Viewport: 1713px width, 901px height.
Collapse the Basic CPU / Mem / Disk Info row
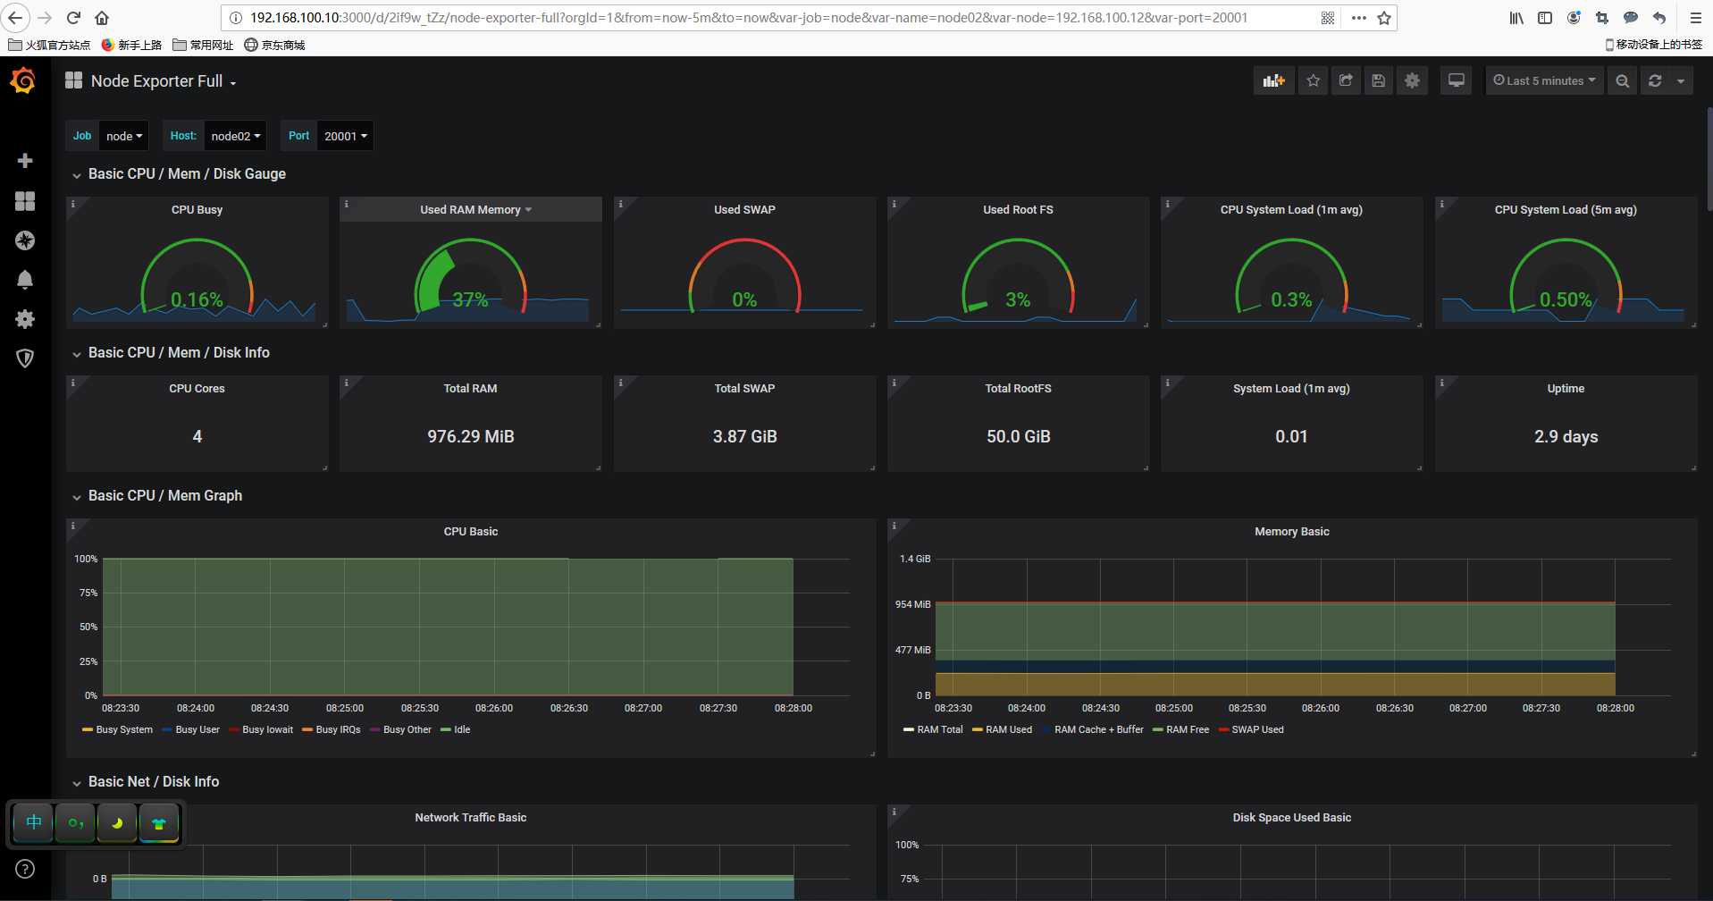[179, 353]
